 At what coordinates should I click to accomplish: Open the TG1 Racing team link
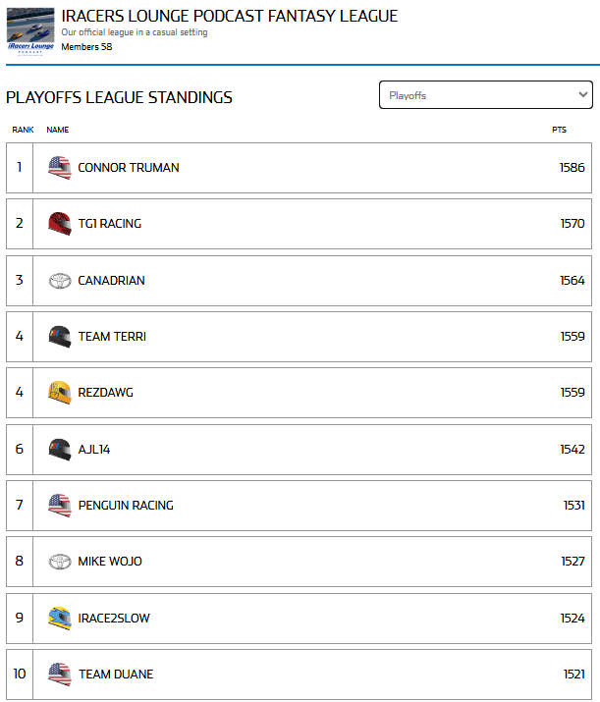point(110,224)
